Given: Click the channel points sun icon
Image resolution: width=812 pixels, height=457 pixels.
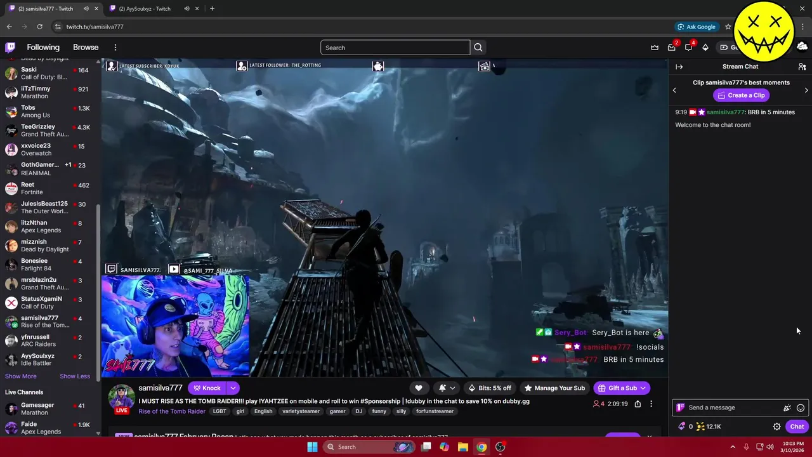Looking at the screenshot, I should click(x=700, y=427).
